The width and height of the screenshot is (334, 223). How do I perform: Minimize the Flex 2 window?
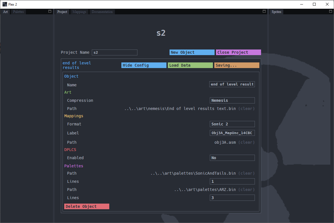point(302,4)
